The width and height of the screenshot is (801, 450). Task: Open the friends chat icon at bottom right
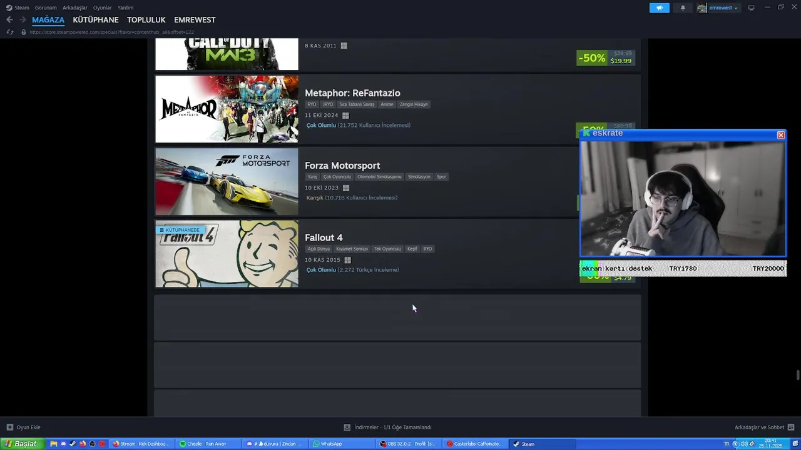pos(790,427)
